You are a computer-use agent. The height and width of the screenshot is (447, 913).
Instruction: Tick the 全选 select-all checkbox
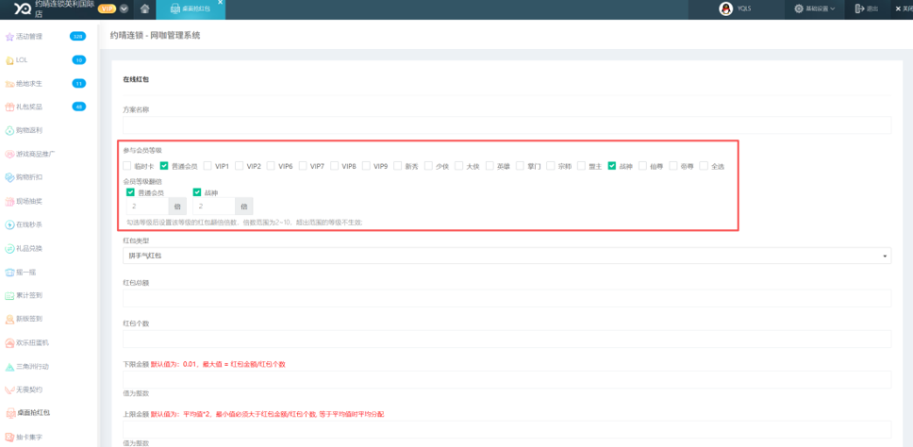click(704, 166)
